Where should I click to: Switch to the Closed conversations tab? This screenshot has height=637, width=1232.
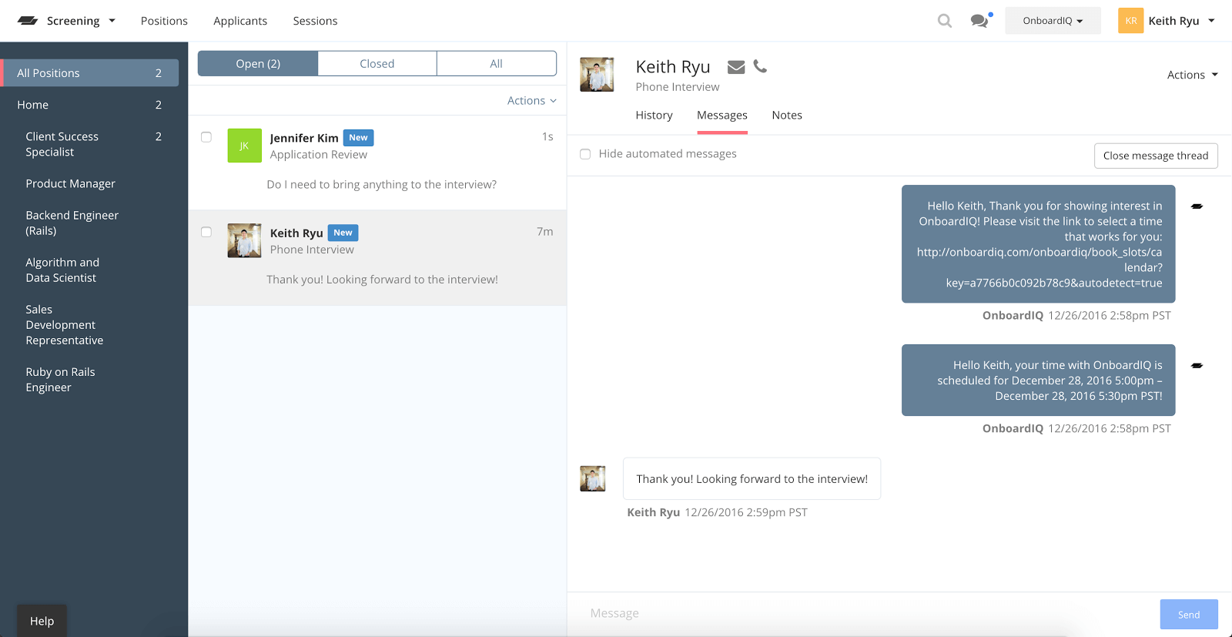pyautogui.click(x=377, y=64)
